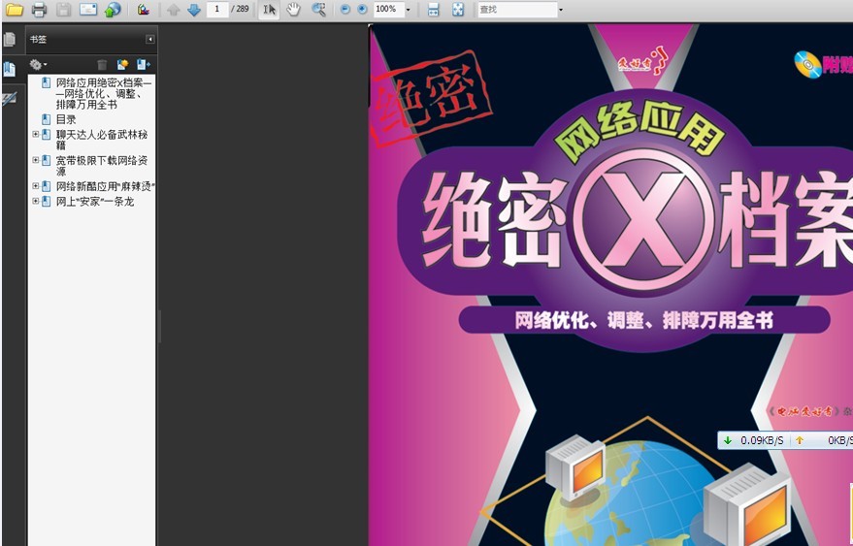Expand the 聊天达人必备武林秘籍 bookmark node
The height and width of the screenshot is (546, 853).
coord(35,134)
